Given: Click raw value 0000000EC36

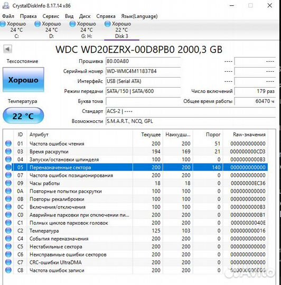Looking at the screenshot, I should [x=248, y=183].
